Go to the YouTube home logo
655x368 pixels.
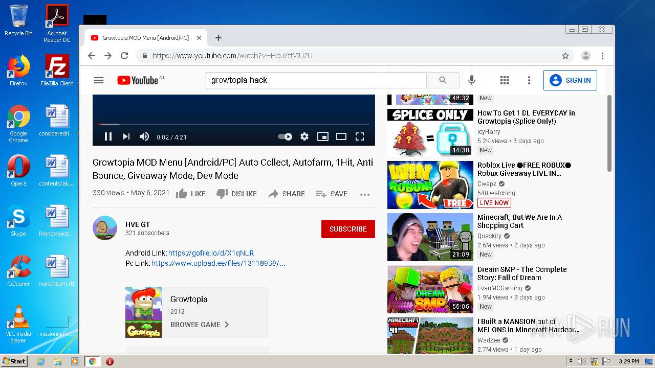tap(138, 80)
